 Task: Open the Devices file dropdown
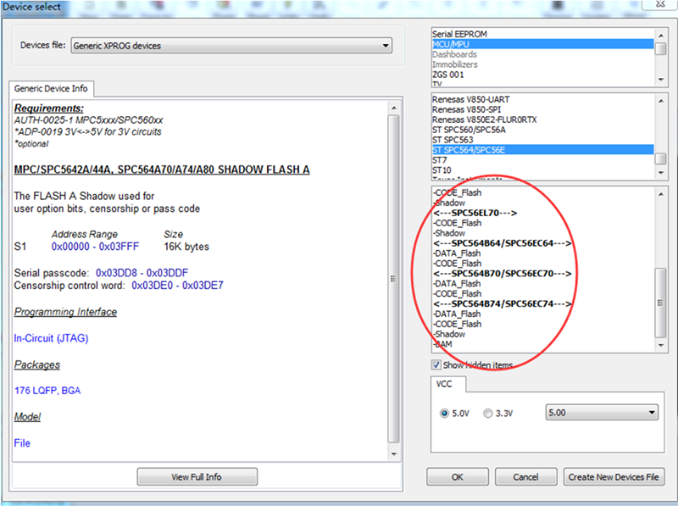click(231, 46)
